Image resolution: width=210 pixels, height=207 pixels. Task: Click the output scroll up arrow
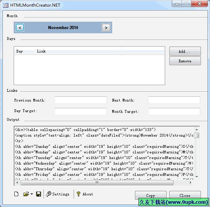[197, 130]
